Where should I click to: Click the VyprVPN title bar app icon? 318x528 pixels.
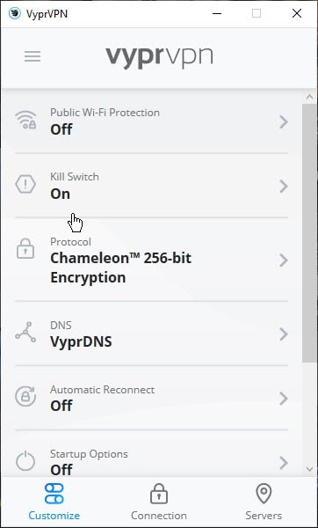pyautogui.click(x=14, y=13)
